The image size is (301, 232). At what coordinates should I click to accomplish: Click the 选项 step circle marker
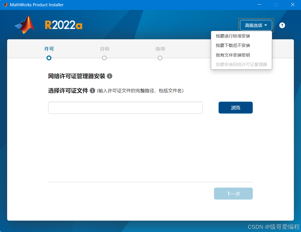160,58
